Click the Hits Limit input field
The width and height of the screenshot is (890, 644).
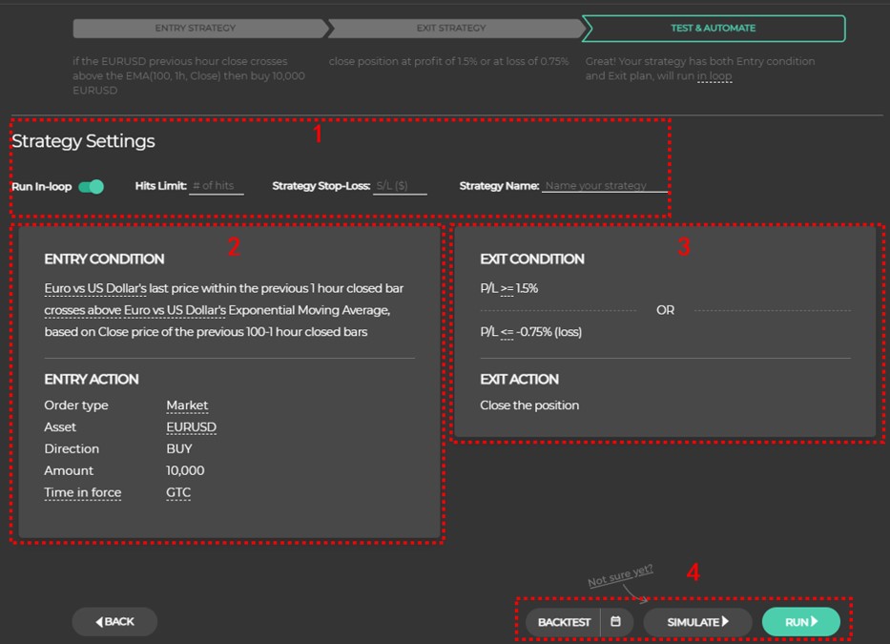pos(217,186)
